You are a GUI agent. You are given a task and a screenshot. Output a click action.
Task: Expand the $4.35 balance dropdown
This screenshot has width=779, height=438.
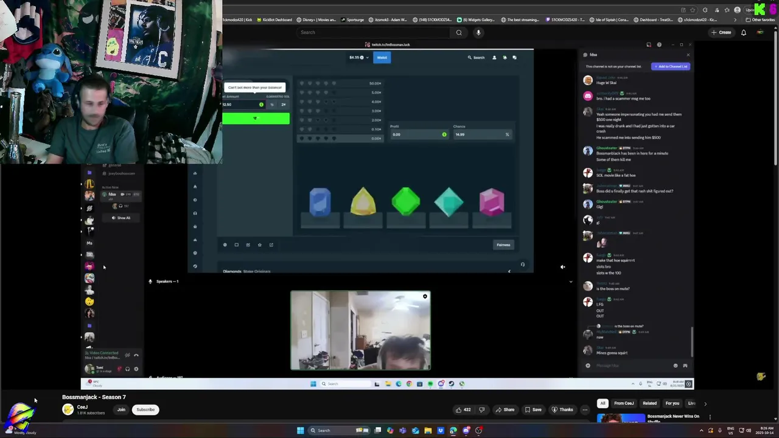click(x=358, y=57)
